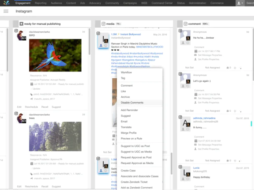This screenshot has height=190, width=254.
Task: Choose Comment in the context menu
Action: point(139,85)
